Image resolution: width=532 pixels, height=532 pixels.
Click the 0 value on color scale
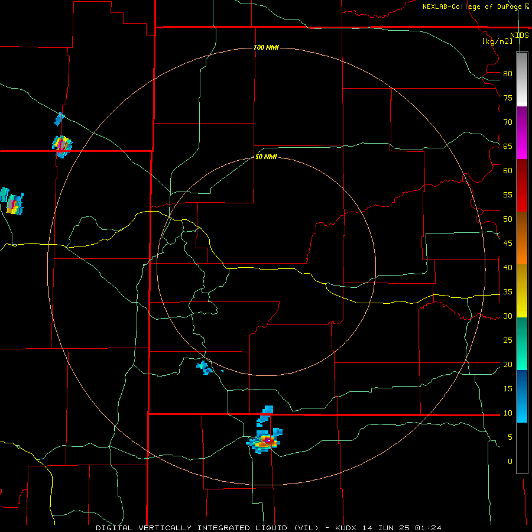(x=510, y=462)
